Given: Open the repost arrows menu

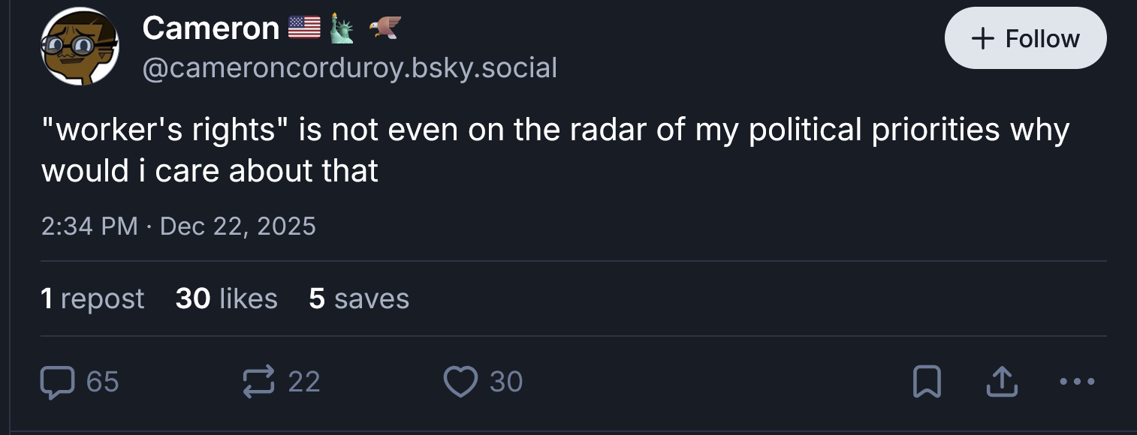Looking at the screenshot, I should pyautogui.click(x=259, y=382).
